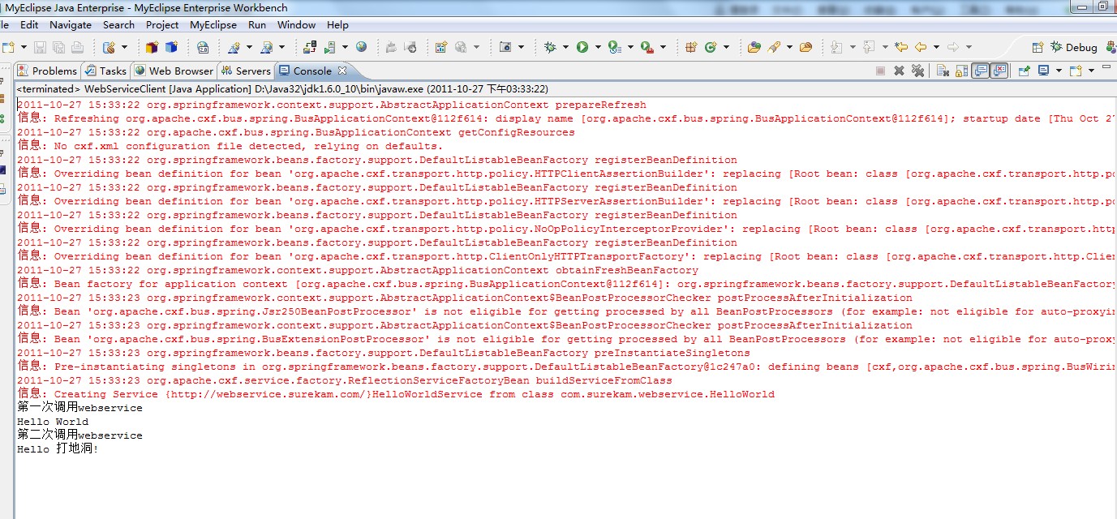Open the New wizard dropdown arrow
1117x519 pixels.
(x=24, y=47)
